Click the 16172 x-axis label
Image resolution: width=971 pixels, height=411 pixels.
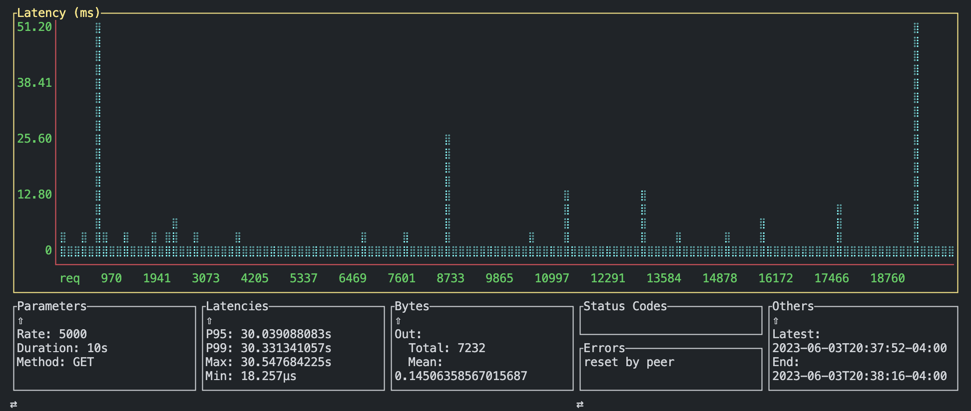click(x=776, y=278)
